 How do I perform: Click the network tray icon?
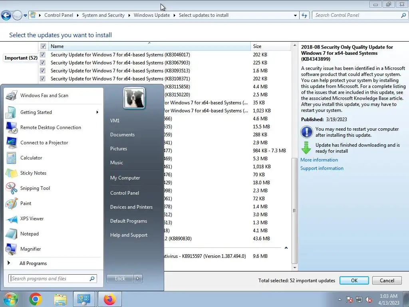(x=359, y=299)
